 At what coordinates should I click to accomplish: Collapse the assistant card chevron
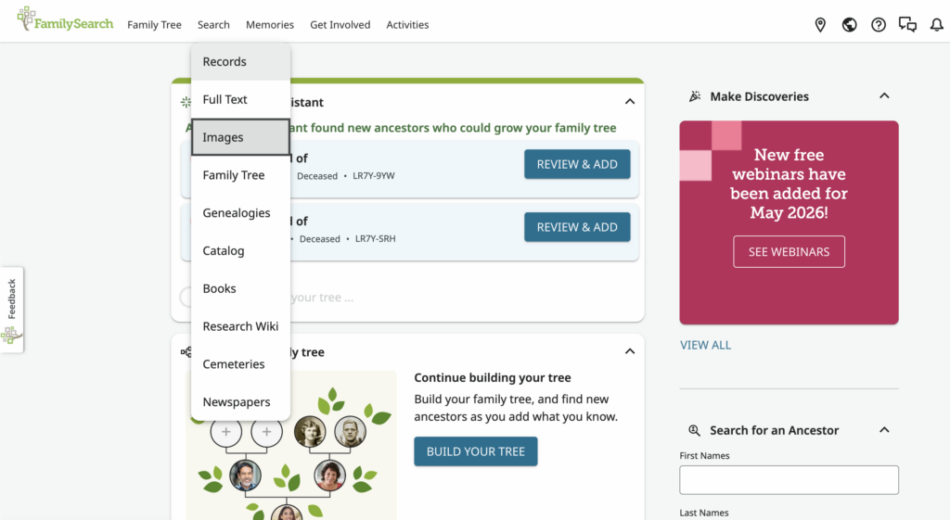[x=630, y=101]
